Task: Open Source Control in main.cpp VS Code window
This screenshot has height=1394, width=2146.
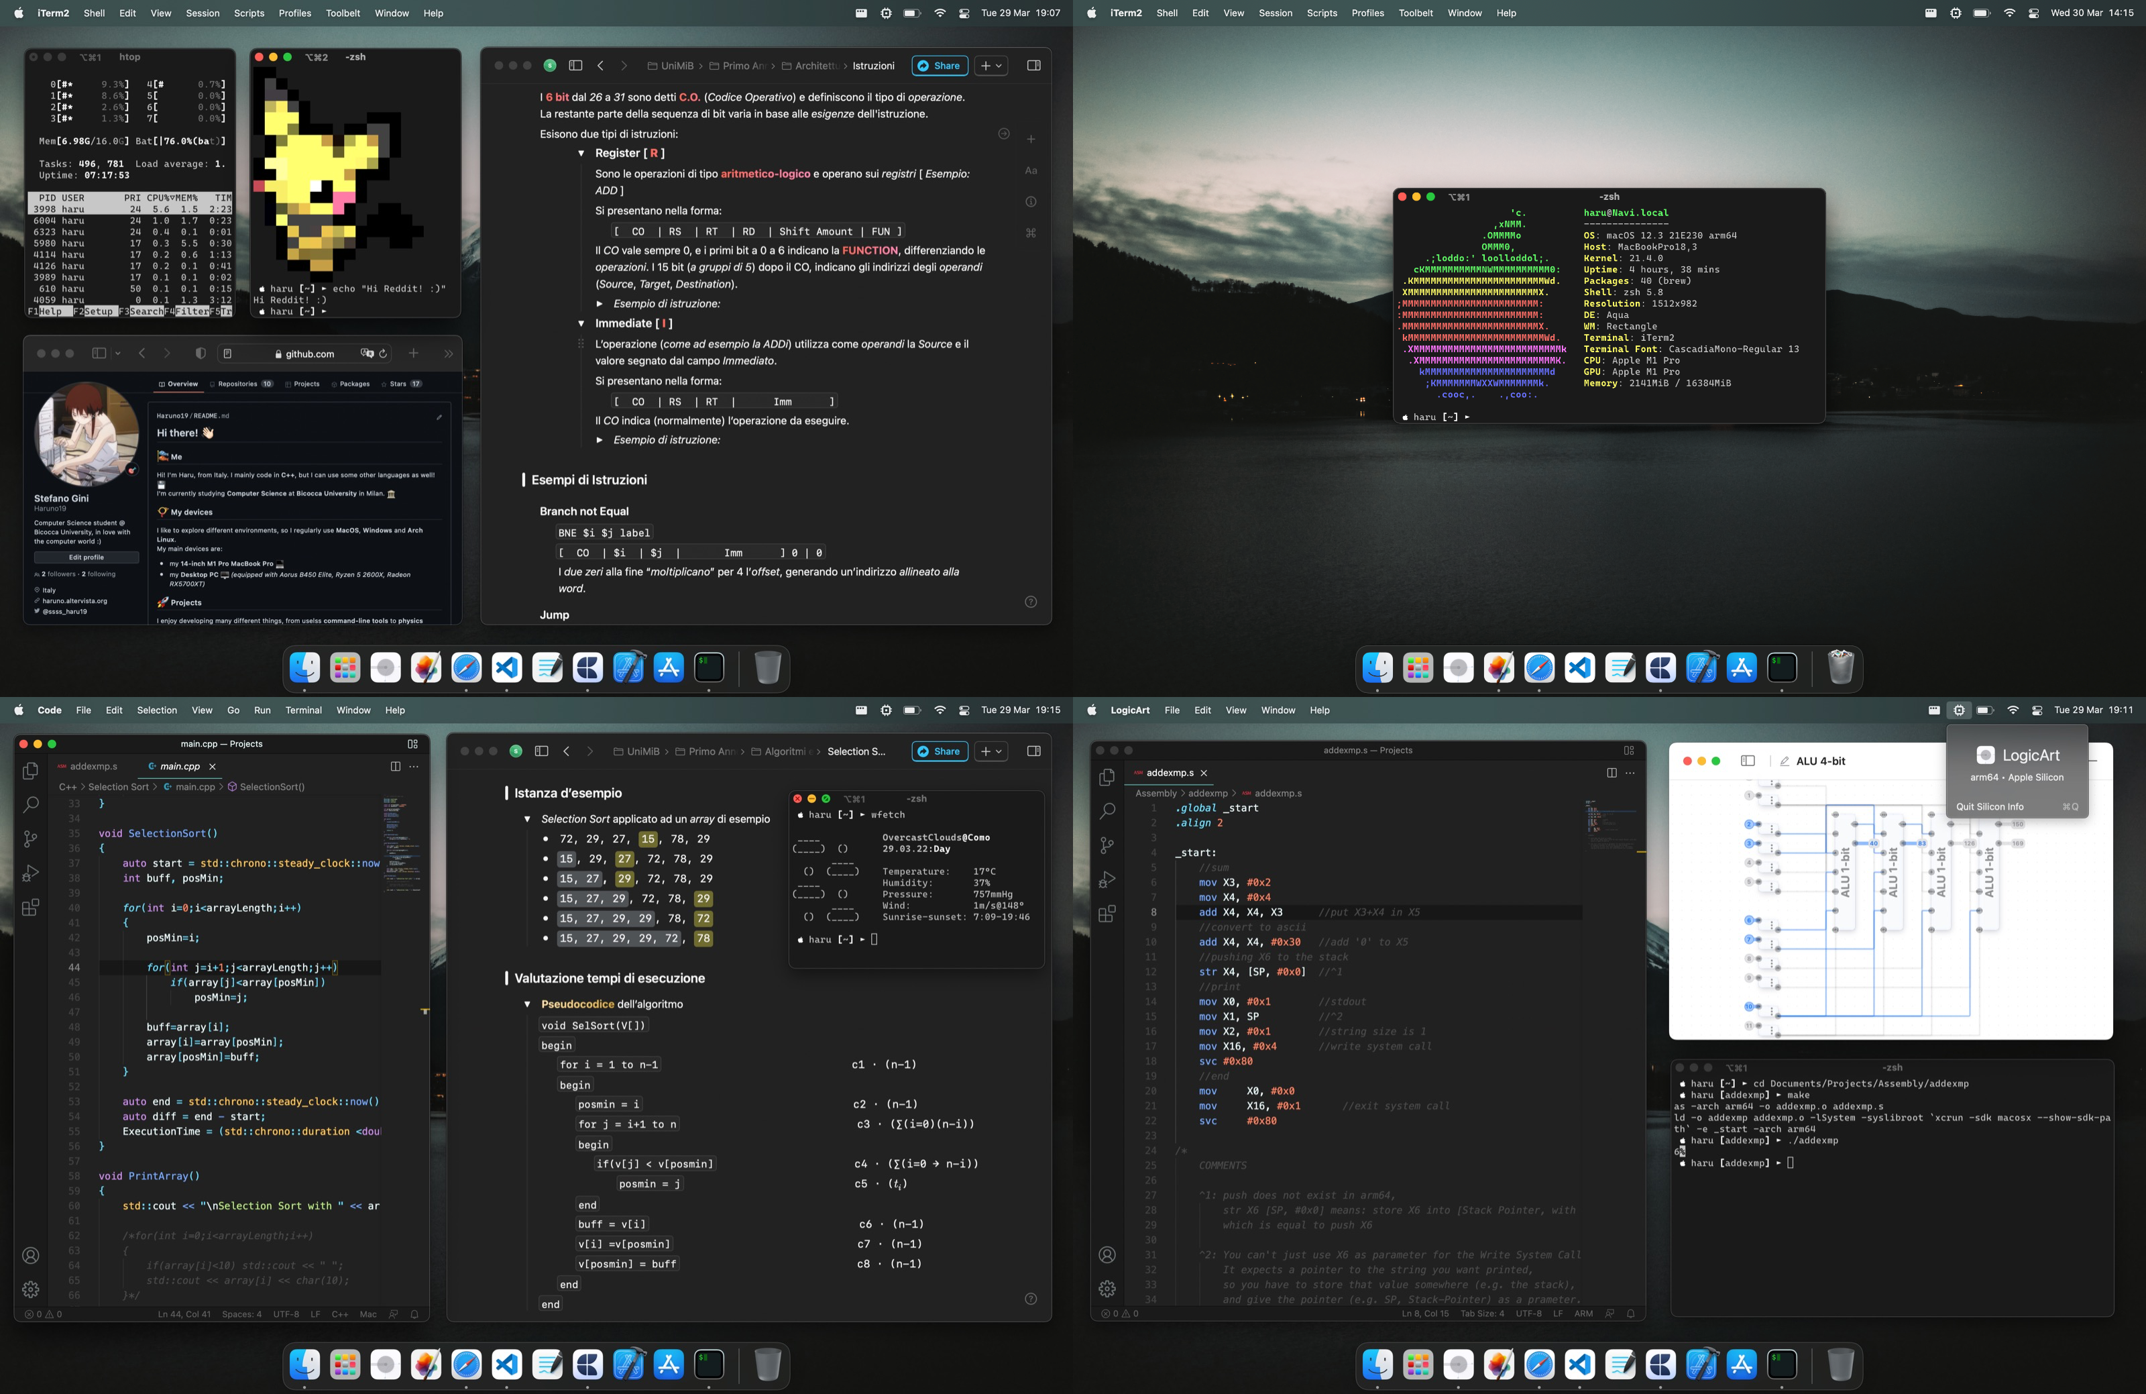Action: pyautogui.click(x=31, y=839)
